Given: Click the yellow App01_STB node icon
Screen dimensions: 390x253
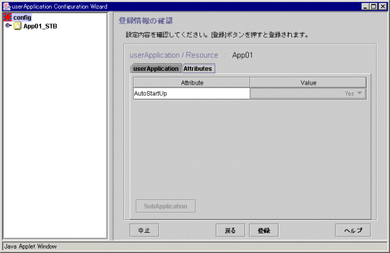Looking at the screenshot, I should 18,26.
